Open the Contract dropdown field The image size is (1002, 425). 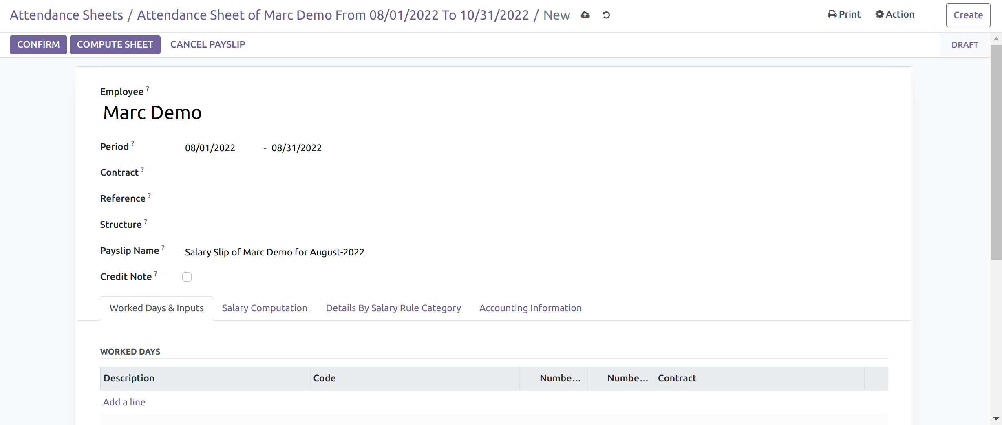pos(326,173)
